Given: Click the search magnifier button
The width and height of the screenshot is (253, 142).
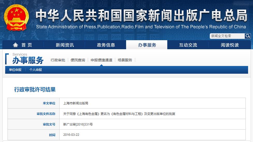Looking at the screenshot, I should tap(248, 36).
